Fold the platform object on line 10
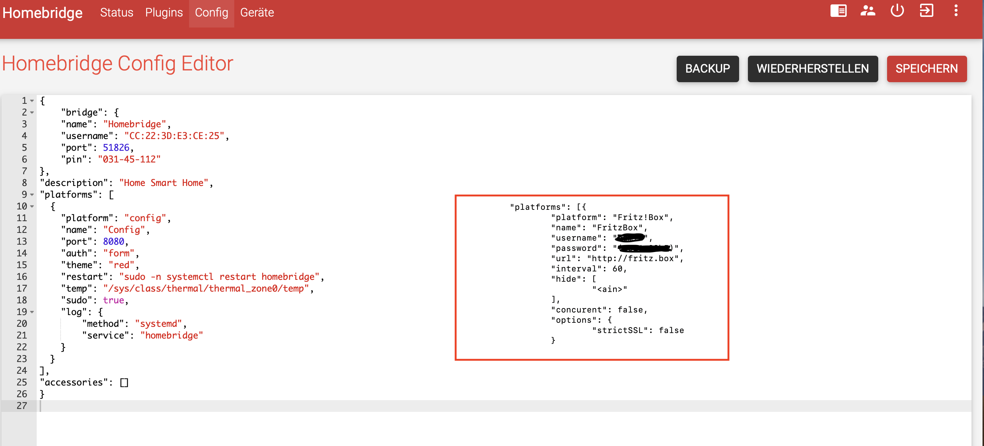Viewport: 984px width, 446px height. click(x=32, y=207)
